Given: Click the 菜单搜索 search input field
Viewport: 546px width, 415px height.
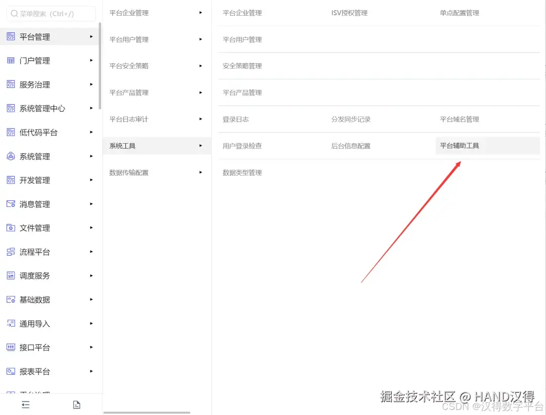Looking at the screenshot, I should (51, 14).
